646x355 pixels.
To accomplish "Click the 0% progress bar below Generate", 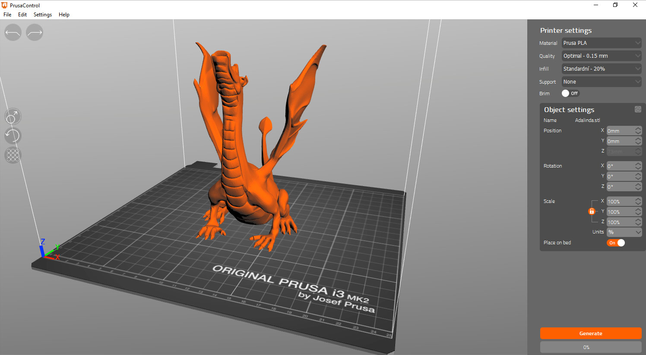I will click(590, 347).
